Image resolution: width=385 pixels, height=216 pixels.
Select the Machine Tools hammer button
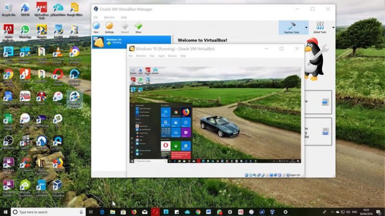tap(291, 27)
